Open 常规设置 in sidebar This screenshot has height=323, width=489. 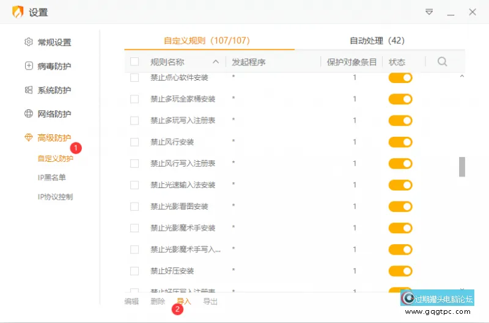(54, 42)
